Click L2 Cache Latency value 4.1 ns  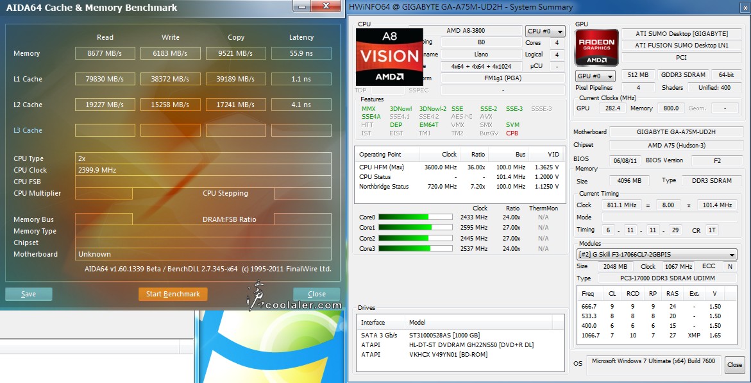pos(301,105)
